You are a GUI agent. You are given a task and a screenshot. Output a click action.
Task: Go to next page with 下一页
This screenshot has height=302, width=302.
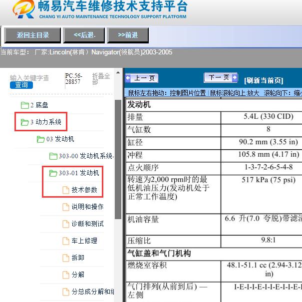221,77
